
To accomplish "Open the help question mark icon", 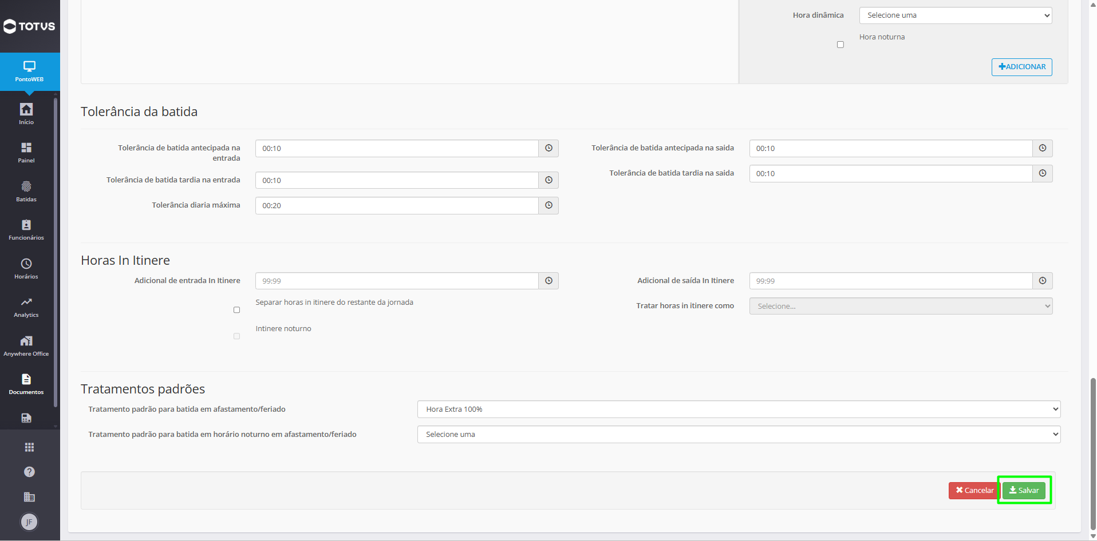I will coord(29,472).
